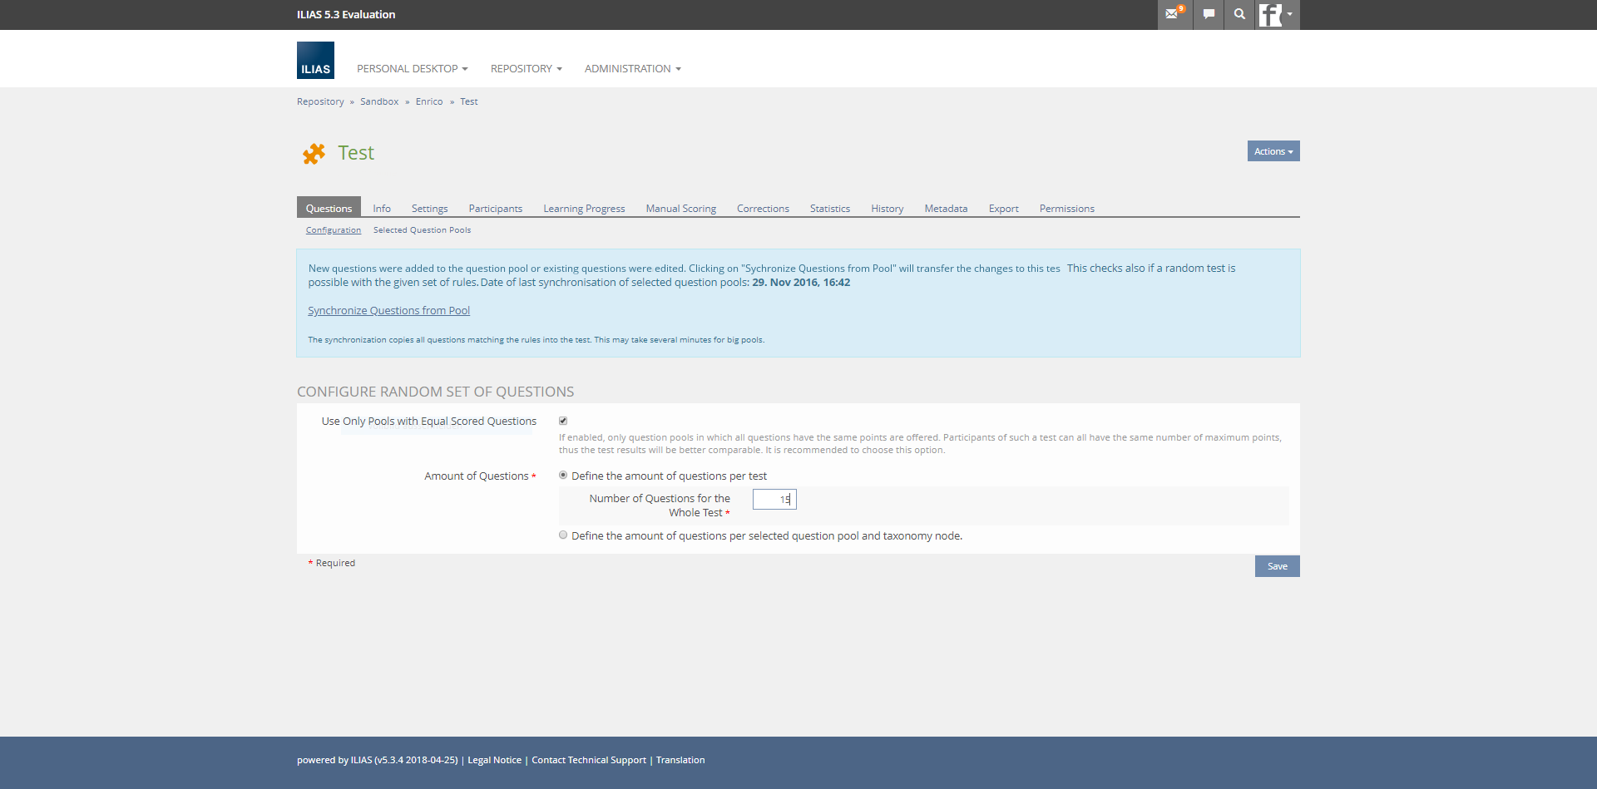Open the Manual Scoring tab
The height and width of the screenshot is (789, 1597).
point(680,209)
